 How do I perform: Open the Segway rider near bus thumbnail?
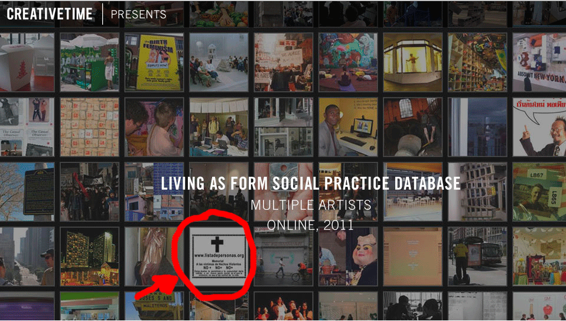point(477,257)
